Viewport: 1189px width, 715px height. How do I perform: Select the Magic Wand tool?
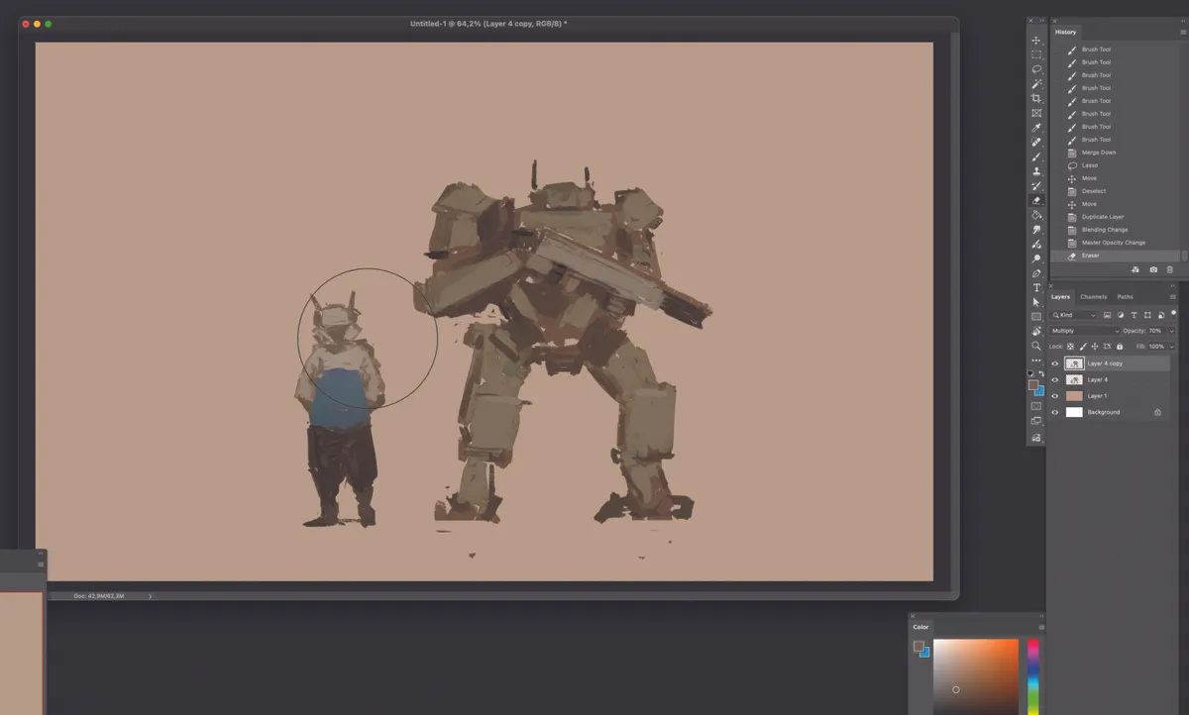point(1036,84)
